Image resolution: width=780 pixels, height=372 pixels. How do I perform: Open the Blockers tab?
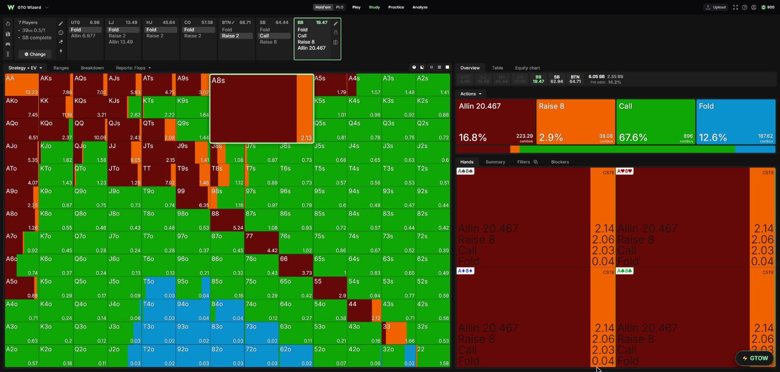560,162
